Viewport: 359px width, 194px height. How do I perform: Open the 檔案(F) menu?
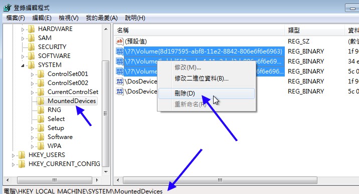tap(16, 18)
